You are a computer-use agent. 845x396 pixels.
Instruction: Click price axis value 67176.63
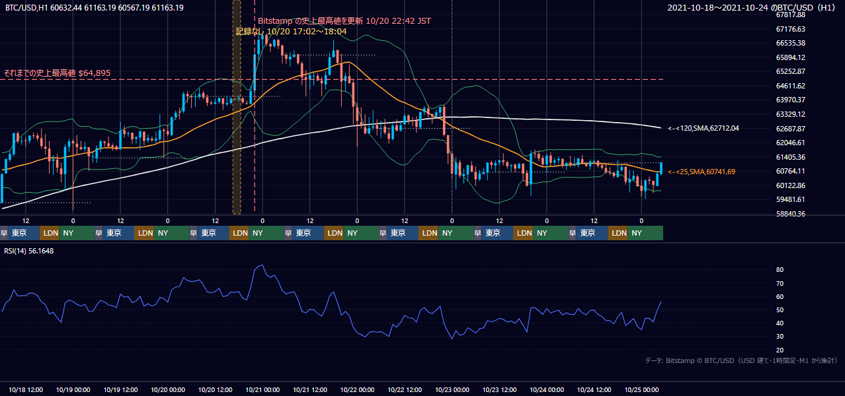click(791, 29)
